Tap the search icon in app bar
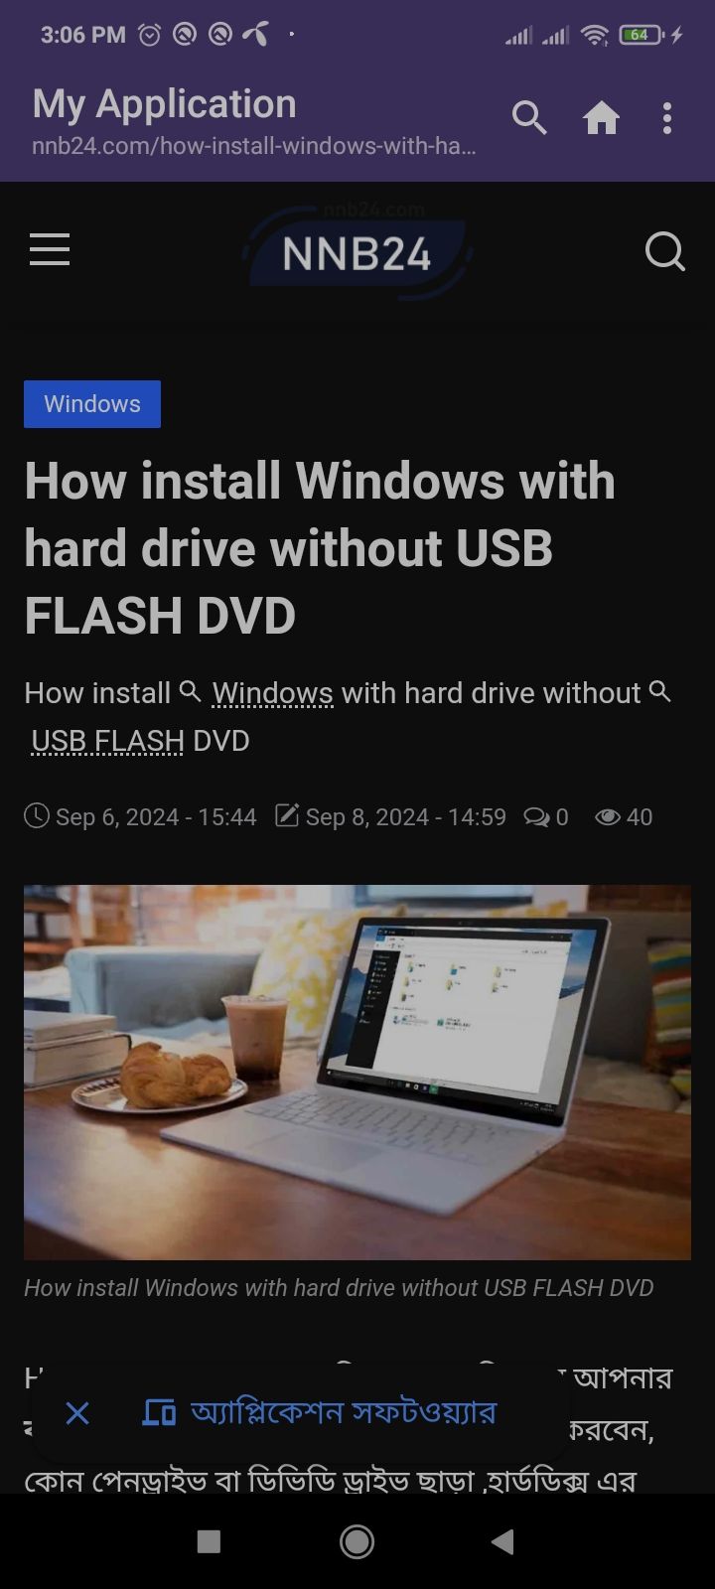The height and width of the screenshot is (1589, 715). click(529, 118)
